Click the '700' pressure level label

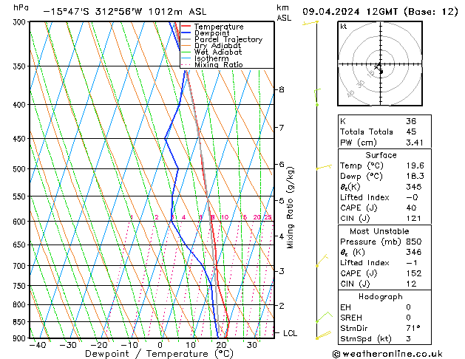click(21, 266)
